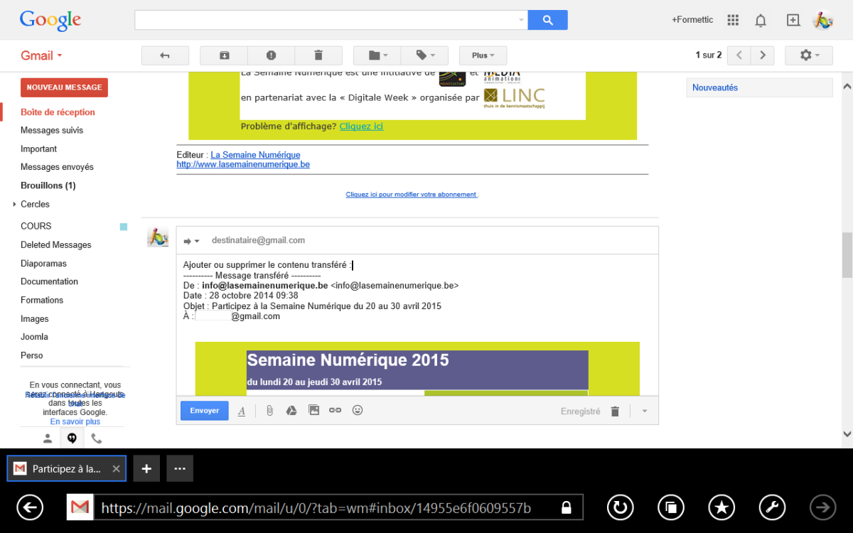853x533 pixels.
Task: Select the Hangouts conversations icon
Action: click(72, 438)
